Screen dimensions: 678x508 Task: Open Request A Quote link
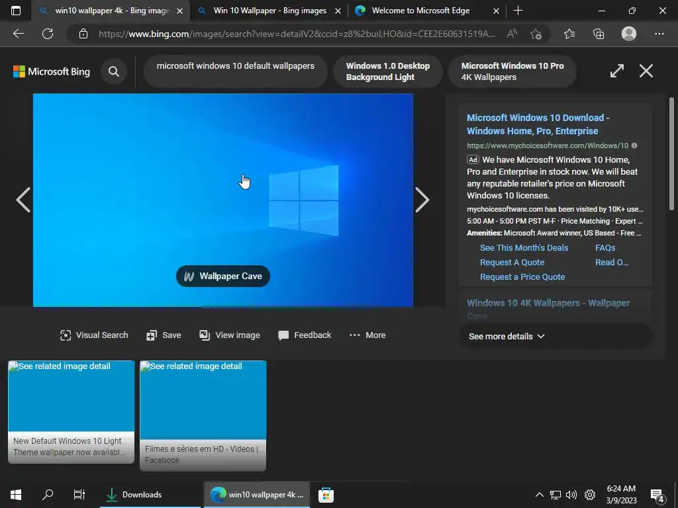512,262
